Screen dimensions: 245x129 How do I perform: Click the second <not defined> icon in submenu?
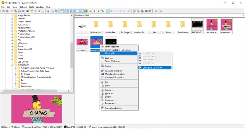[140, 56]
